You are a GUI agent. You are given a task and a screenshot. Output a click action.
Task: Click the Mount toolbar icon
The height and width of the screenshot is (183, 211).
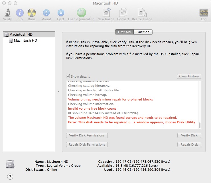(46, 13)
